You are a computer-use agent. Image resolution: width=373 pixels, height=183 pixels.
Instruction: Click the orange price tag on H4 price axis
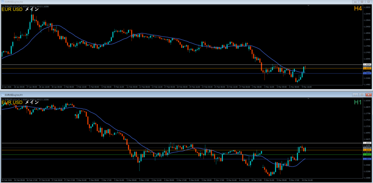[x=367, y=68]
